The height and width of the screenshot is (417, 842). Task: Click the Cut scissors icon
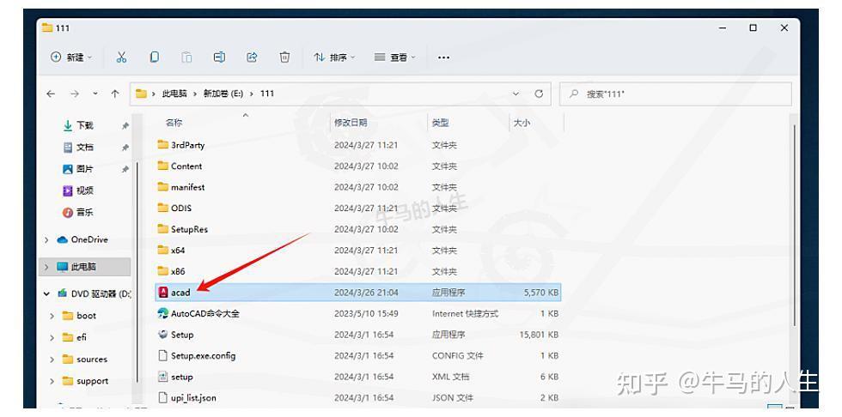[x=121, y=57]
